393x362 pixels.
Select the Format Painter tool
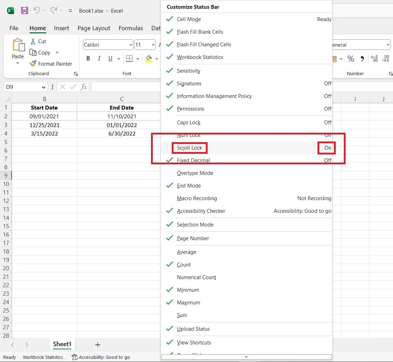coord(51,64)
